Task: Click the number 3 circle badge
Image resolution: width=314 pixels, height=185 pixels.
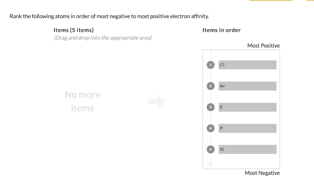Action: coord(210,107)
